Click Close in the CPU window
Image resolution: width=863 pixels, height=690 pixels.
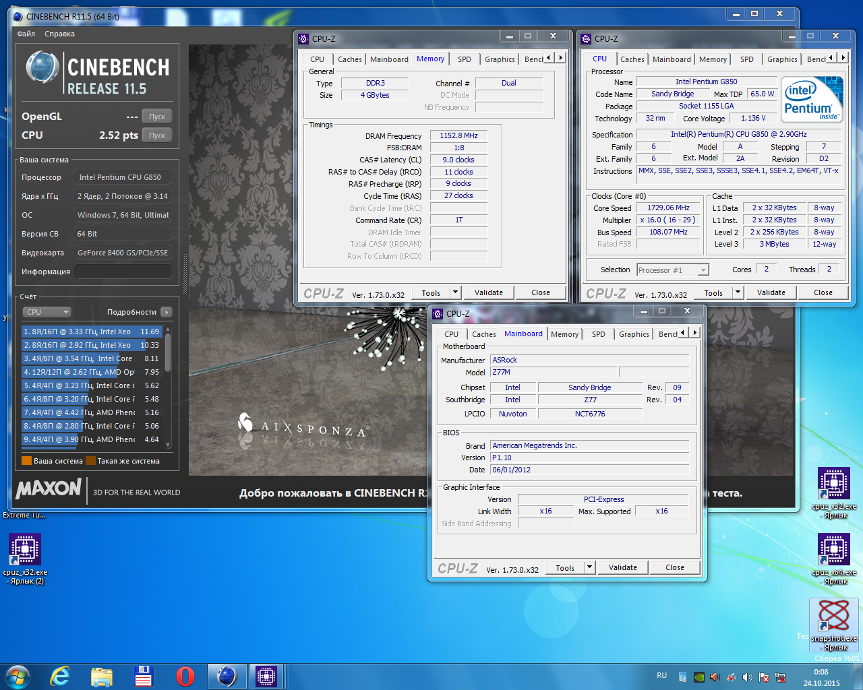[823, 292]
